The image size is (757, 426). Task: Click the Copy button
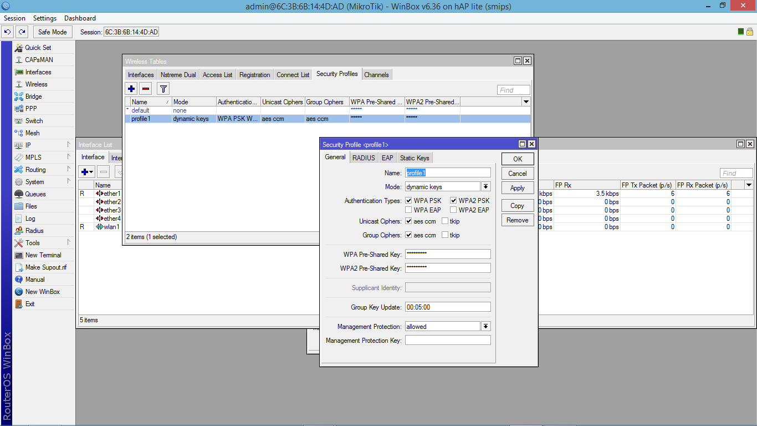pos(518,206)
